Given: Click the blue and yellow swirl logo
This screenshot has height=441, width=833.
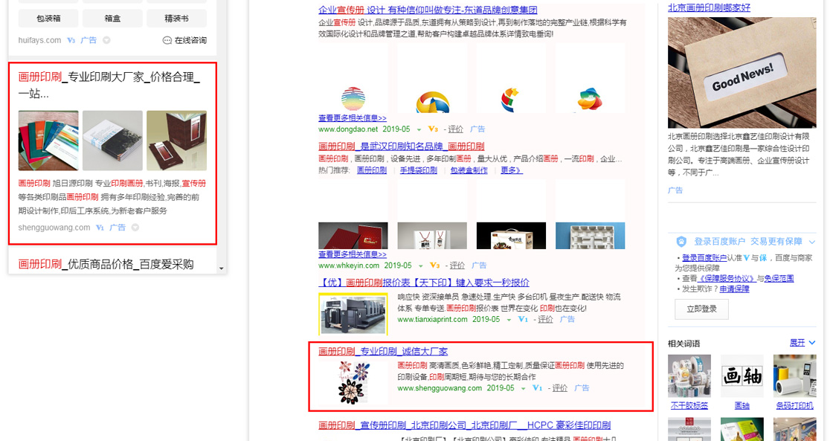Looking at the screenshot, I should tap(433, 102).
